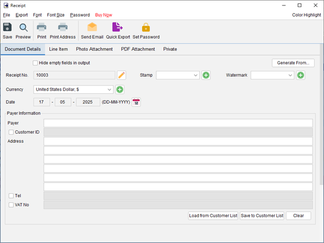
Task: Enable the VAT No checkbox
Action: point(11,205)
